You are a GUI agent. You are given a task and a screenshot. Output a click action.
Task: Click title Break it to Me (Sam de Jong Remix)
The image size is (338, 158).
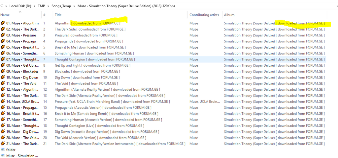pos(107,113)
